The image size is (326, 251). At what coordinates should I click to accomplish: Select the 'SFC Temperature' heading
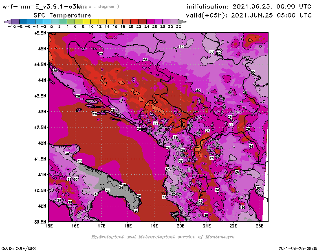coord(62,15)
